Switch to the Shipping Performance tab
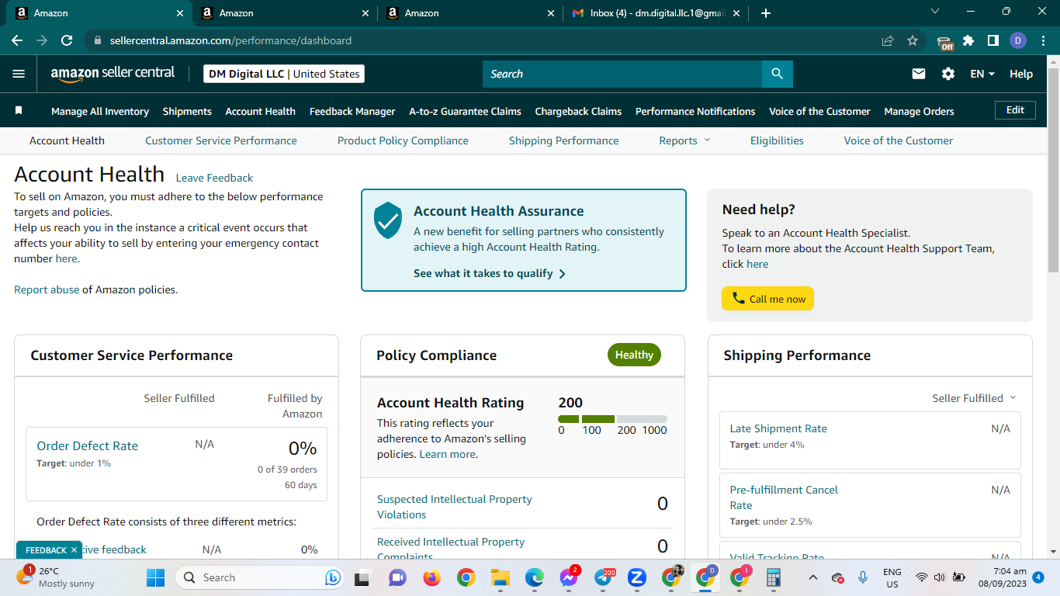The image size is (1060, 596). [x=564, y=140]
